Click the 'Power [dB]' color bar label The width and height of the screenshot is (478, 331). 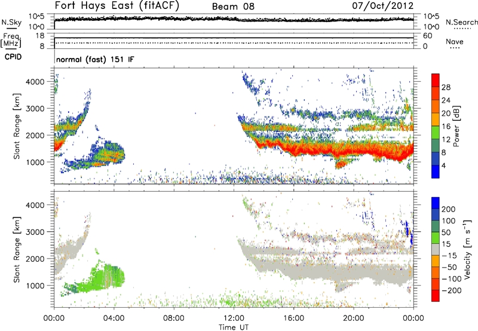pos(456,126)
